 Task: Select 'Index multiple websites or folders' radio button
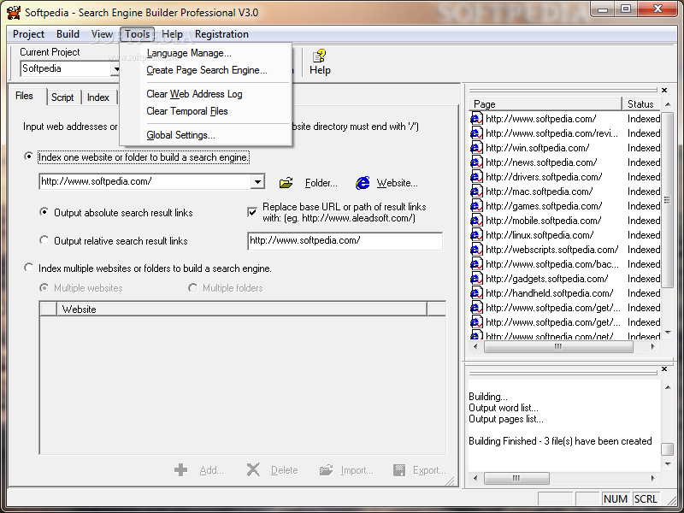pos(28,268)
